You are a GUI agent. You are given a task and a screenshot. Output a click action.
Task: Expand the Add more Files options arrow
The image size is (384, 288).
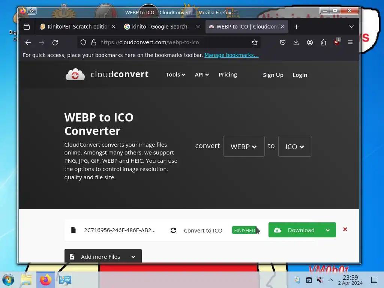pyautogui.click(x=133, y=256)
